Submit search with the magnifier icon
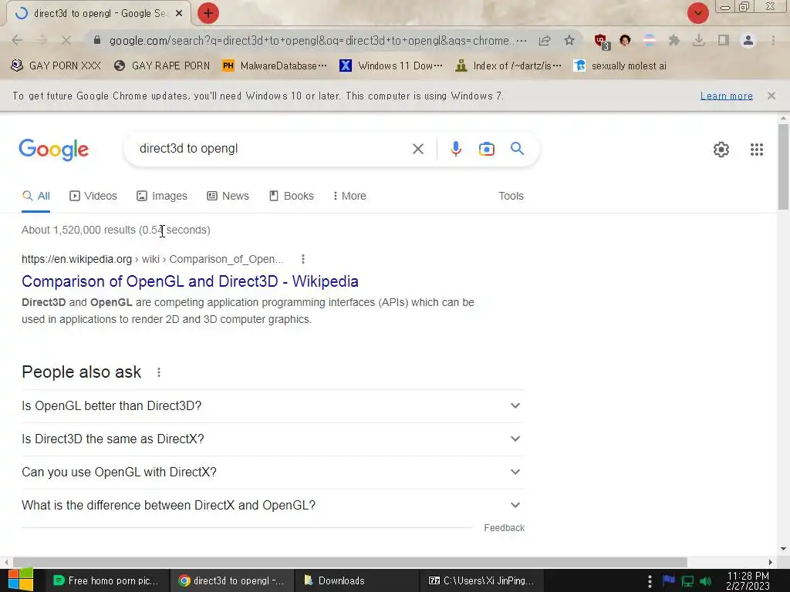This screenshot has width=790, height=592. (x=517, y=149)
